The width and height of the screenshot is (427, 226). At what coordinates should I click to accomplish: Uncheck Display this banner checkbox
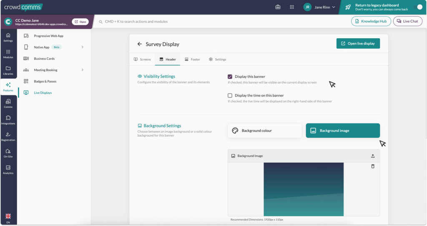pyautogui.click(x=230, y=77)
